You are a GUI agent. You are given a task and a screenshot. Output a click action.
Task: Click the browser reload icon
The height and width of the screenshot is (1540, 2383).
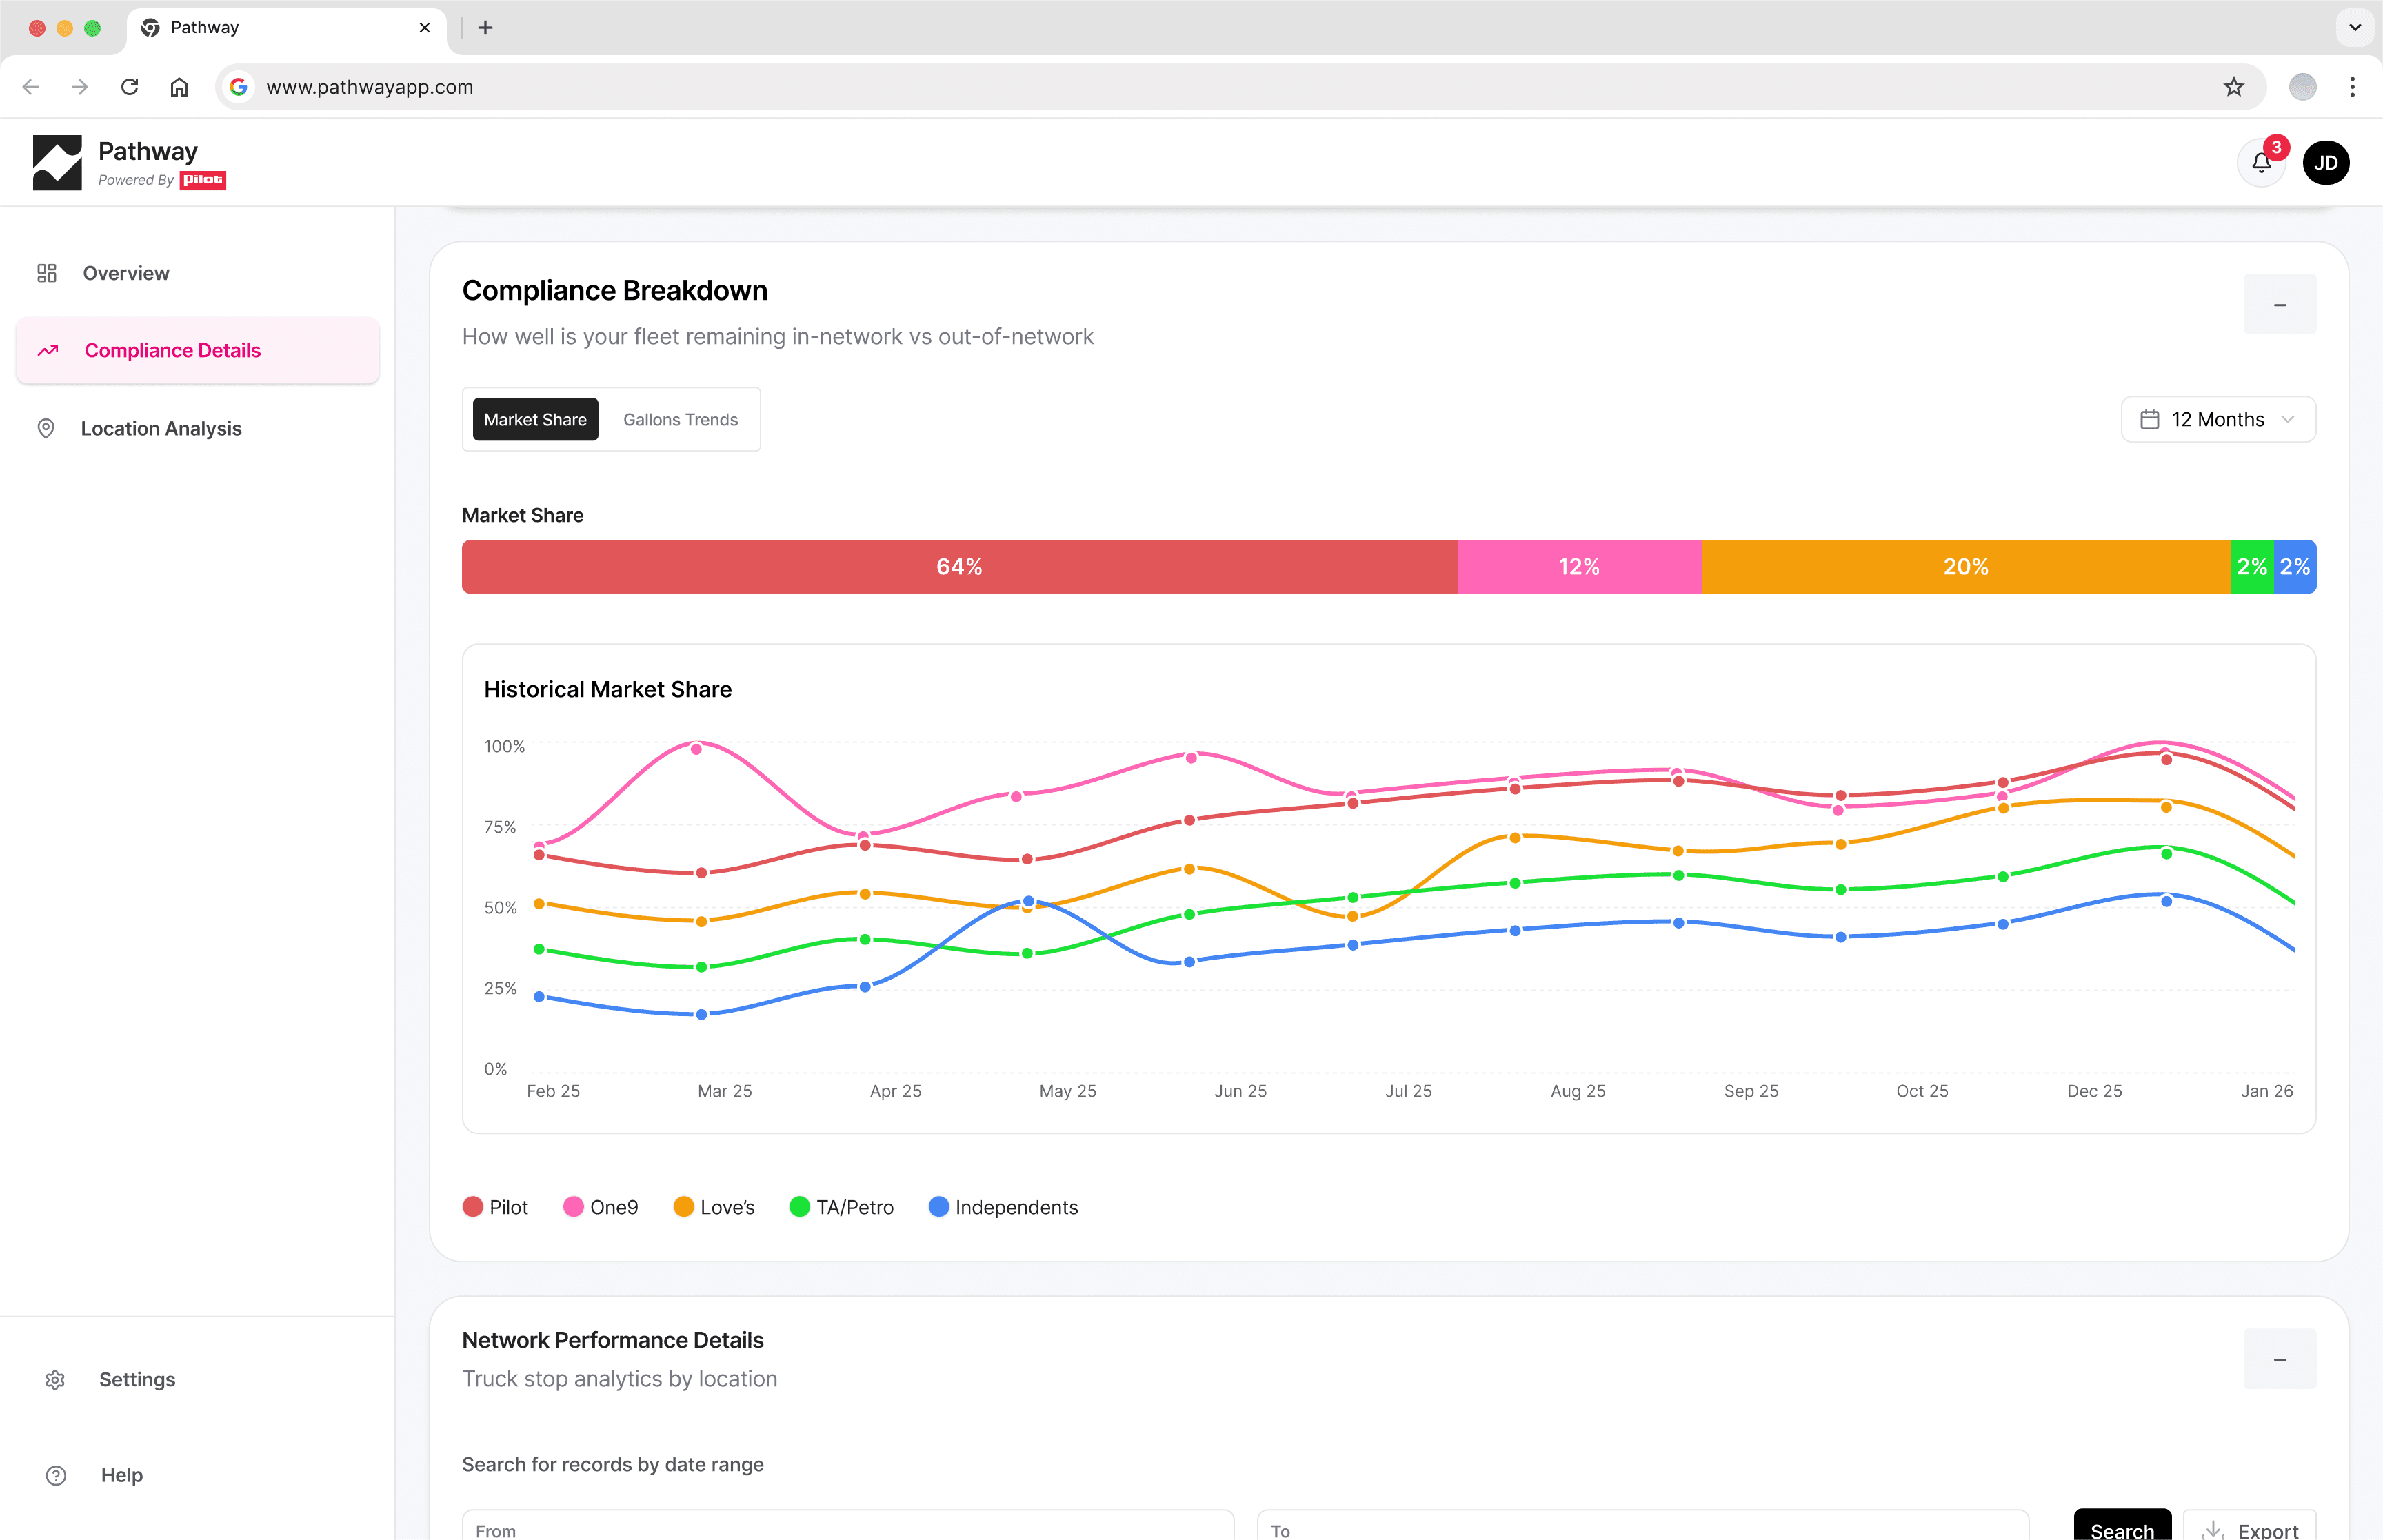click(130, 87)
